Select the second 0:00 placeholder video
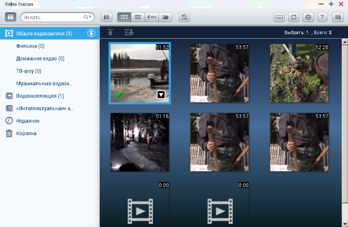The width and height of the screenshot is (348, 227). coord(219,204)
